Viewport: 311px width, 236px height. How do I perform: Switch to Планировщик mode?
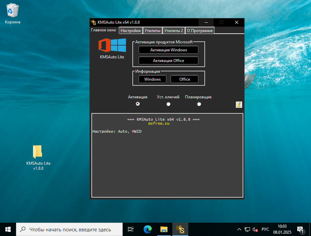pos(199,104)
